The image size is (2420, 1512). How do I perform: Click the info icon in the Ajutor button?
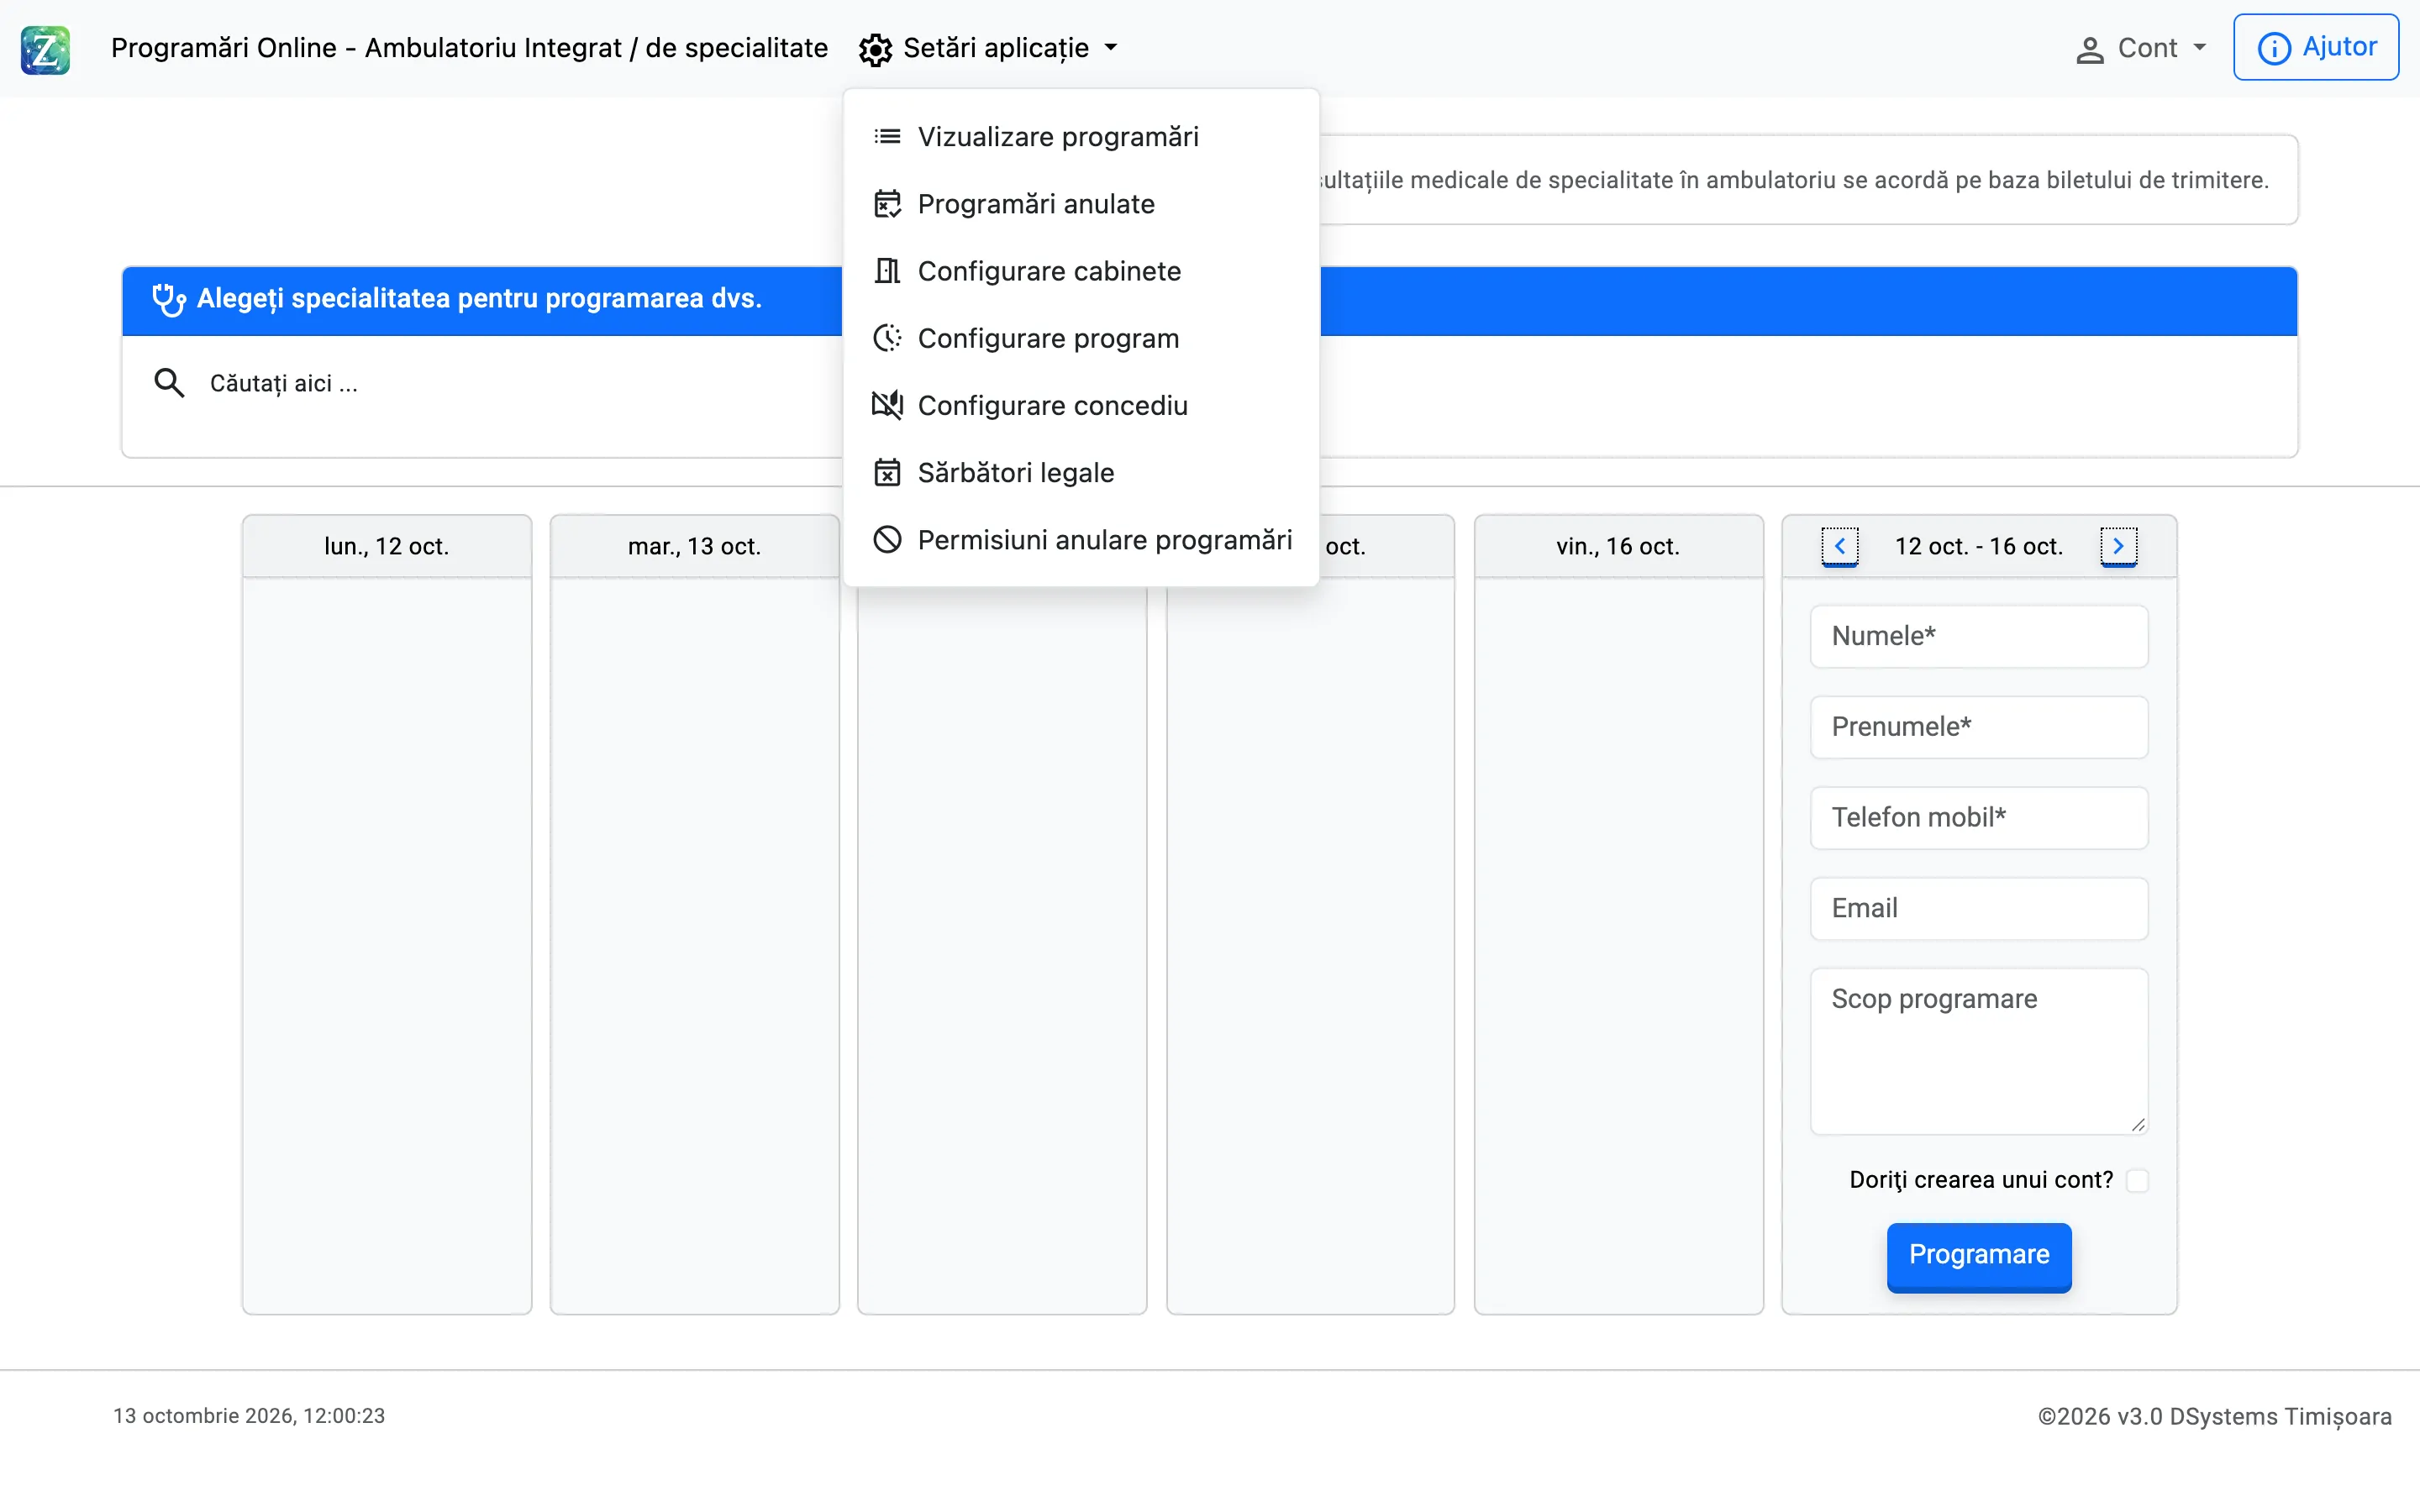click(2274, 48)
